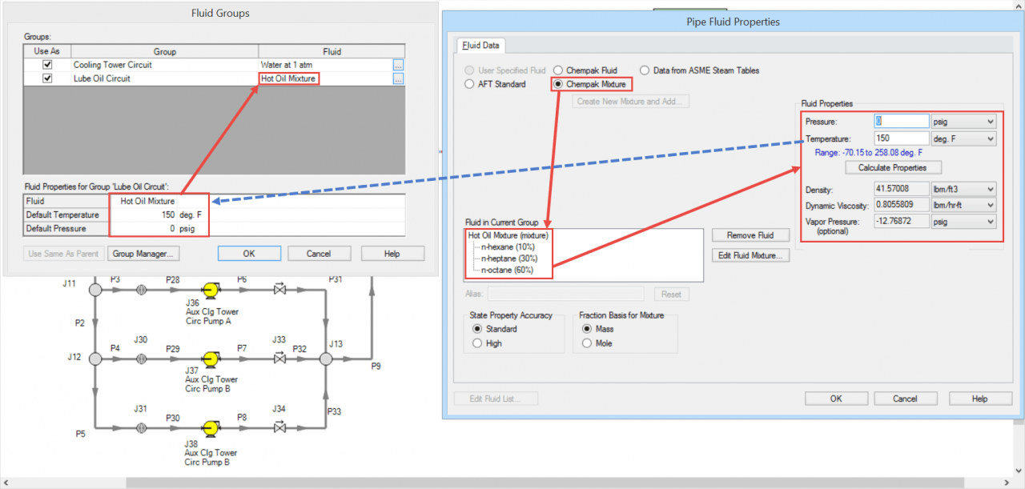Viewport: 1025px width, 489px height.
Task: Open fluid browse button for Lube Oil Circuit
Action: 398,78
